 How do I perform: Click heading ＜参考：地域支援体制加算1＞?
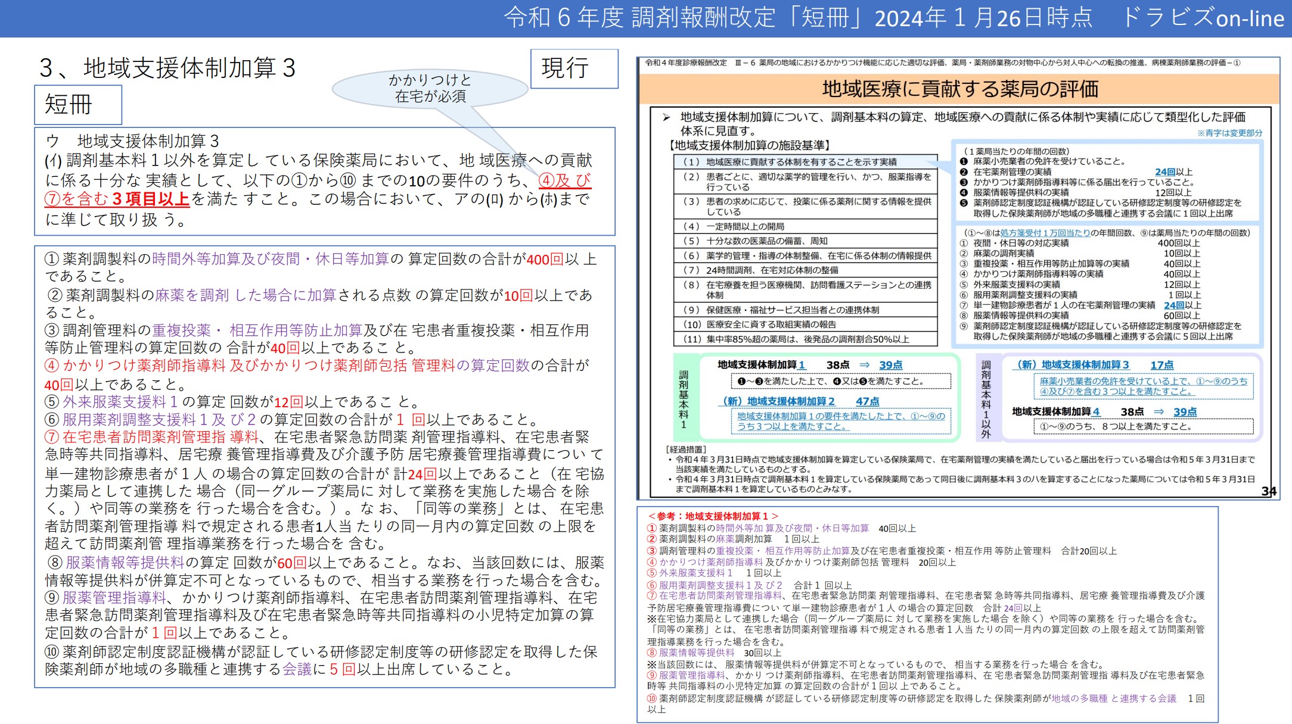point(713,516)
